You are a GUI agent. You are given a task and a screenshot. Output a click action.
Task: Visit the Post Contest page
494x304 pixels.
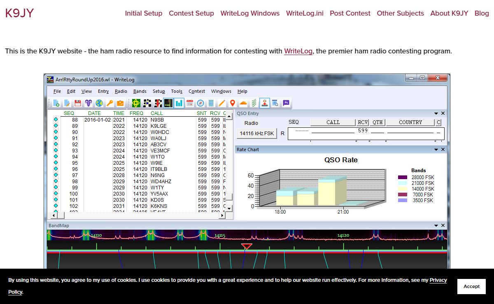pyautogui.click(x=350, y=13)
